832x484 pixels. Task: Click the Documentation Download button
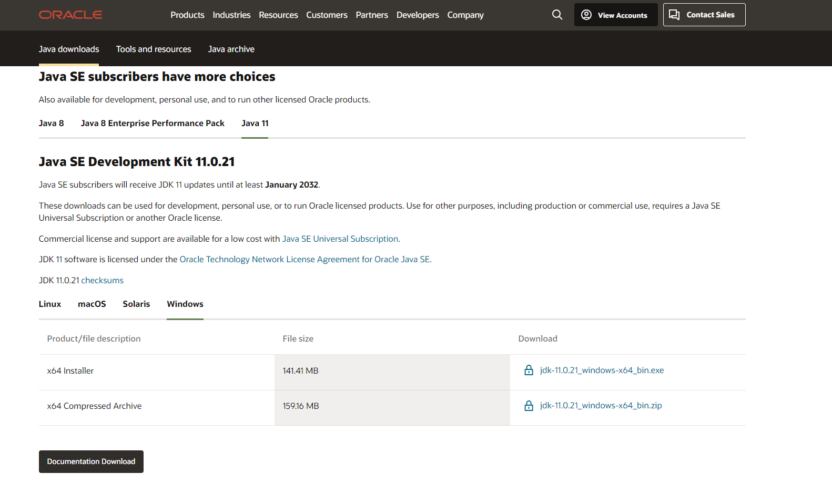pos(91,461)
